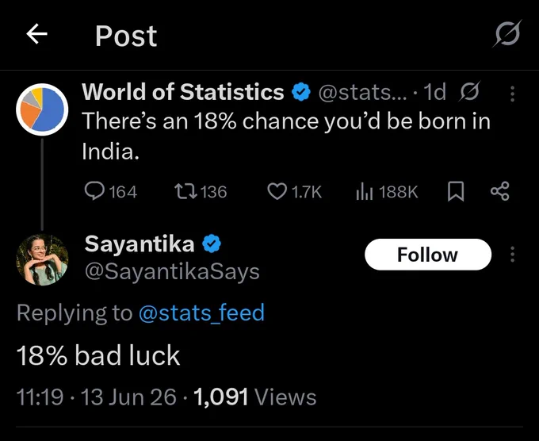Repost the World of Statistics tweet
The image size is (539, 441).
coord(201,192)
